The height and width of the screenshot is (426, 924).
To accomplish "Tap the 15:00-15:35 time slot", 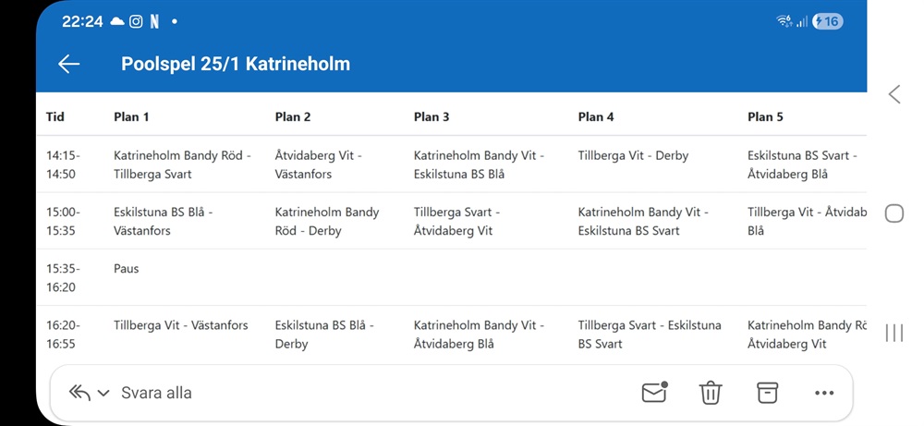I will click(x=63, y=221).
